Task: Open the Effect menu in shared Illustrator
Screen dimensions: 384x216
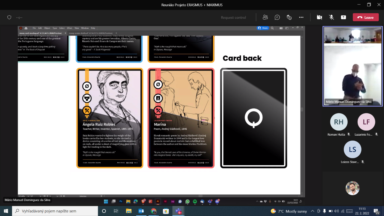Action: tap(70, 28)
